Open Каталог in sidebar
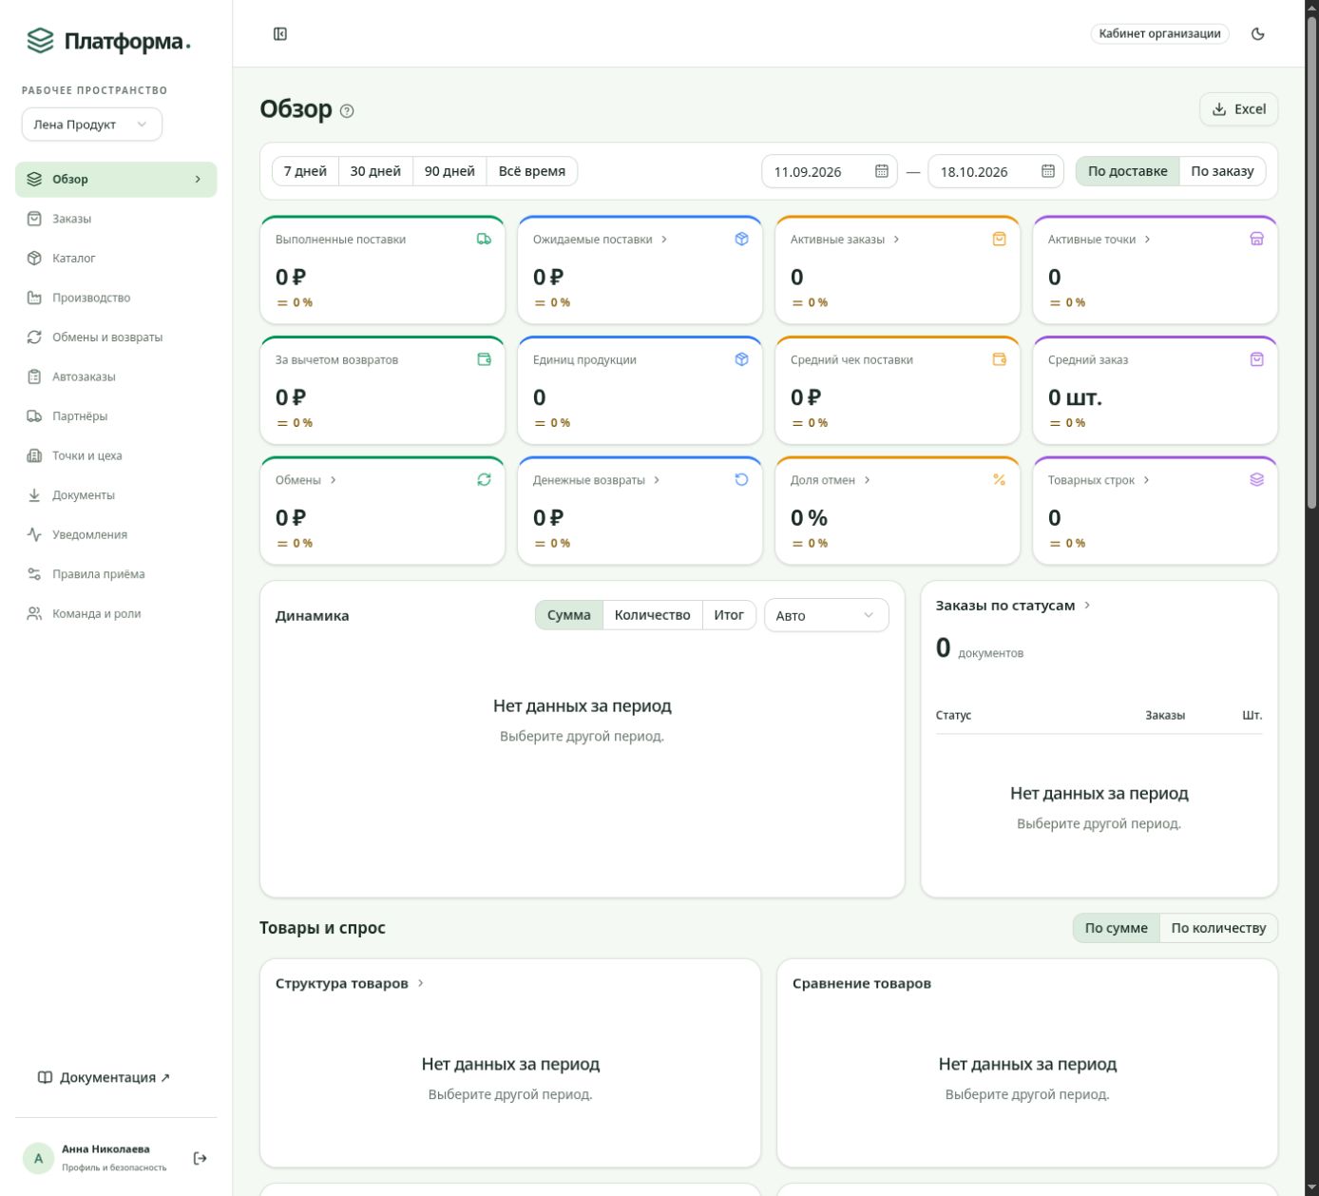This screenshot has width=1319, height=1196. coord(116,259)
